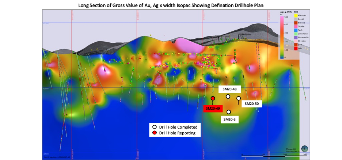
Task: Click the '+1500' elevation label at bottom left
Action: click(x=46, y=154)
